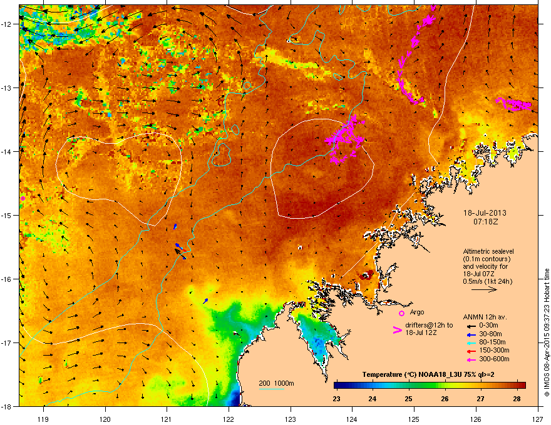This screenshot has width=551, height=425.
Task: Click the '80-150m' depth label
Action: pyautogui.click(x=492, y=342)
